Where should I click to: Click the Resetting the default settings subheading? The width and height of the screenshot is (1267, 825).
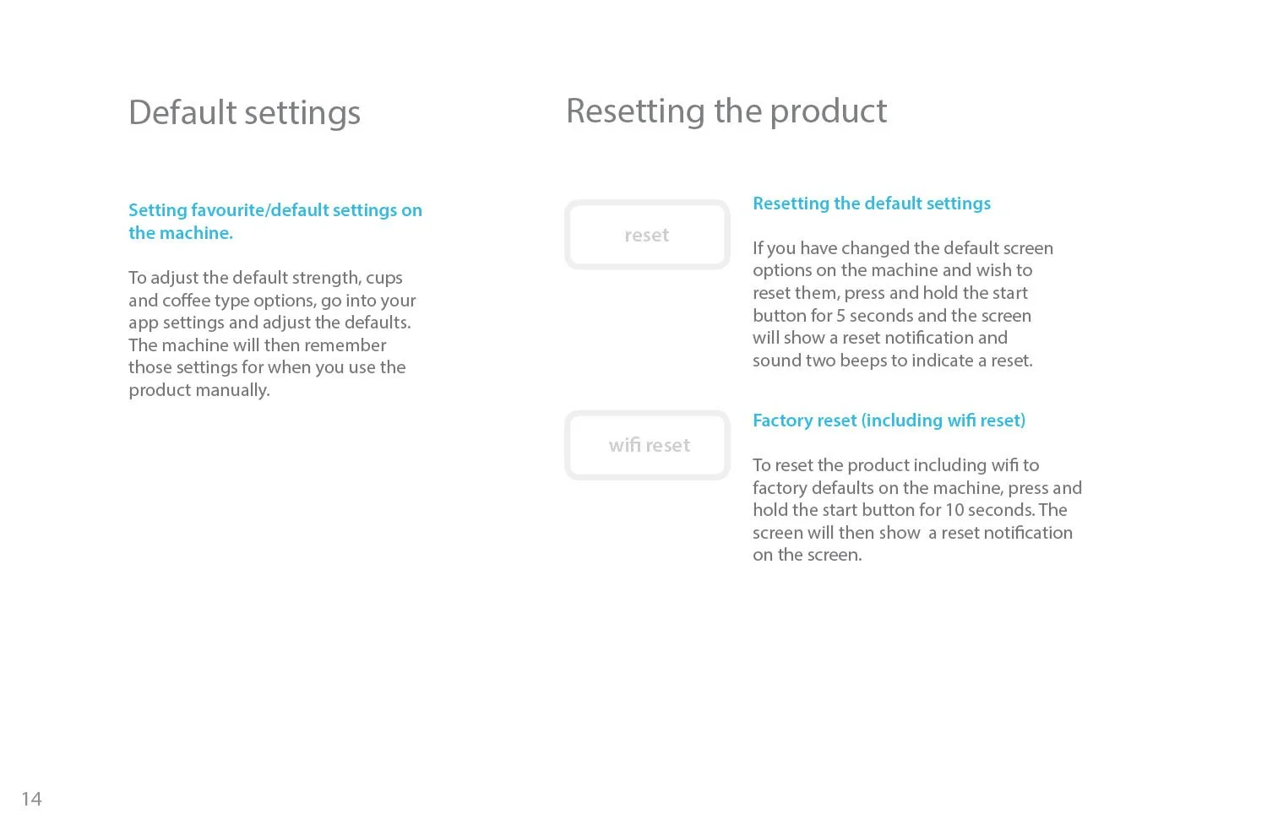click(872, 204)
